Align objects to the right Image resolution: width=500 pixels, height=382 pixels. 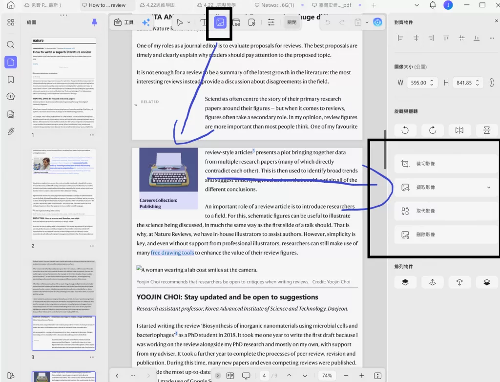pyautogui.click(x=431, y=38)
